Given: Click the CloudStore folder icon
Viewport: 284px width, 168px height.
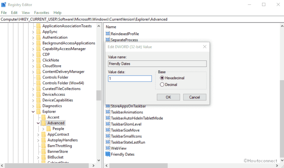Looking at the screenshot, I should pyautogui.click(x=38, y=66).
